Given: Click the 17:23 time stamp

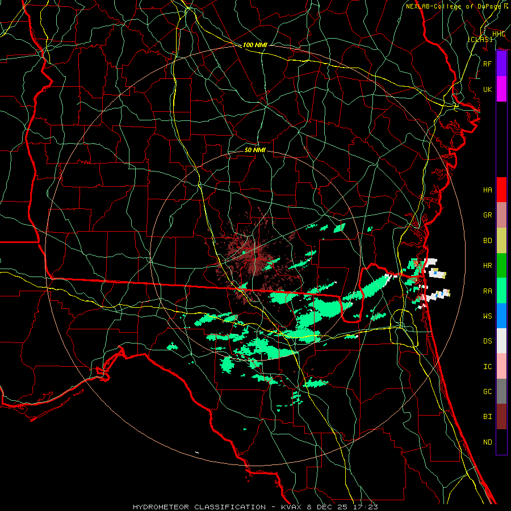Looking at the screenshot, I should pyautogui.click(x=365, y=507).
